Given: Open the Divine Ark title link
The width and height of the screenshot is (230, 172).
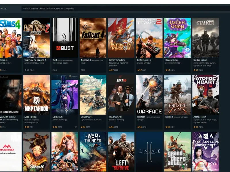Looking at the screenshot, I should (57, 117).
